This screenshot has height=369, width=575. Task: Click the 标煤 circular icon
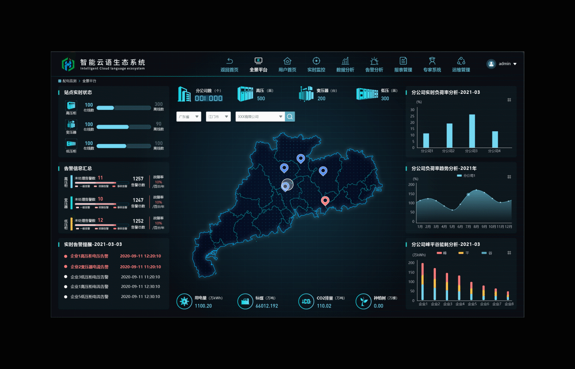245,302
